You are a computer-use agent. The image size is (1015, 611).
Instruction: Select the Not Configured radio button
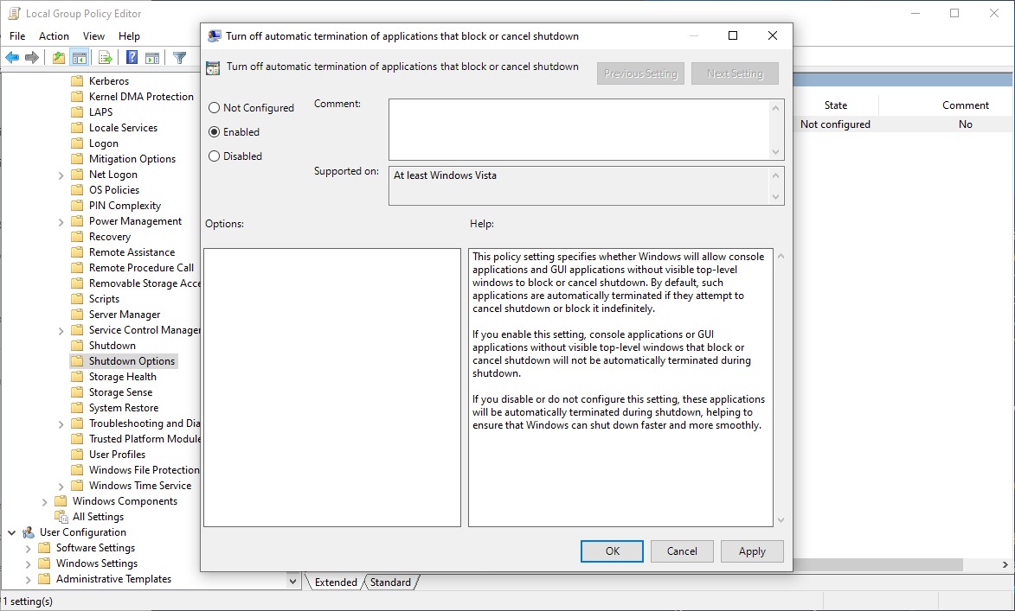point(215,108)
